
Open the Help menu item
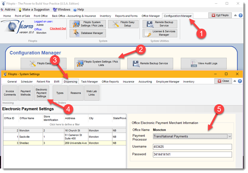tap(79, 10)
